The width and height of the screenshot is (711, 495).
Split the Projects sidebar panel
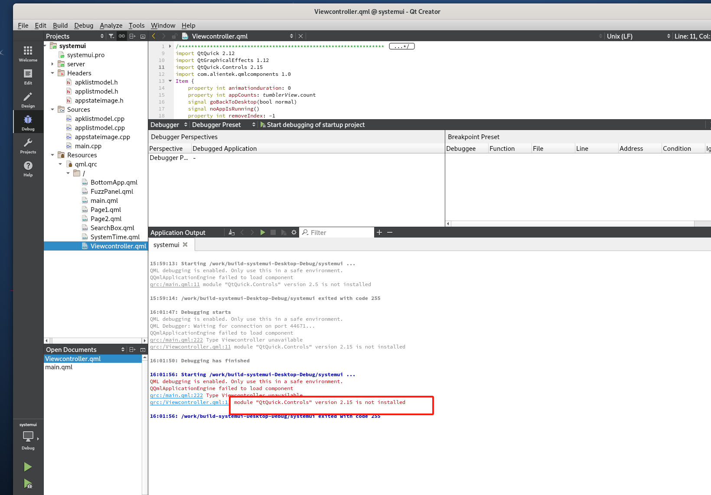133,36
